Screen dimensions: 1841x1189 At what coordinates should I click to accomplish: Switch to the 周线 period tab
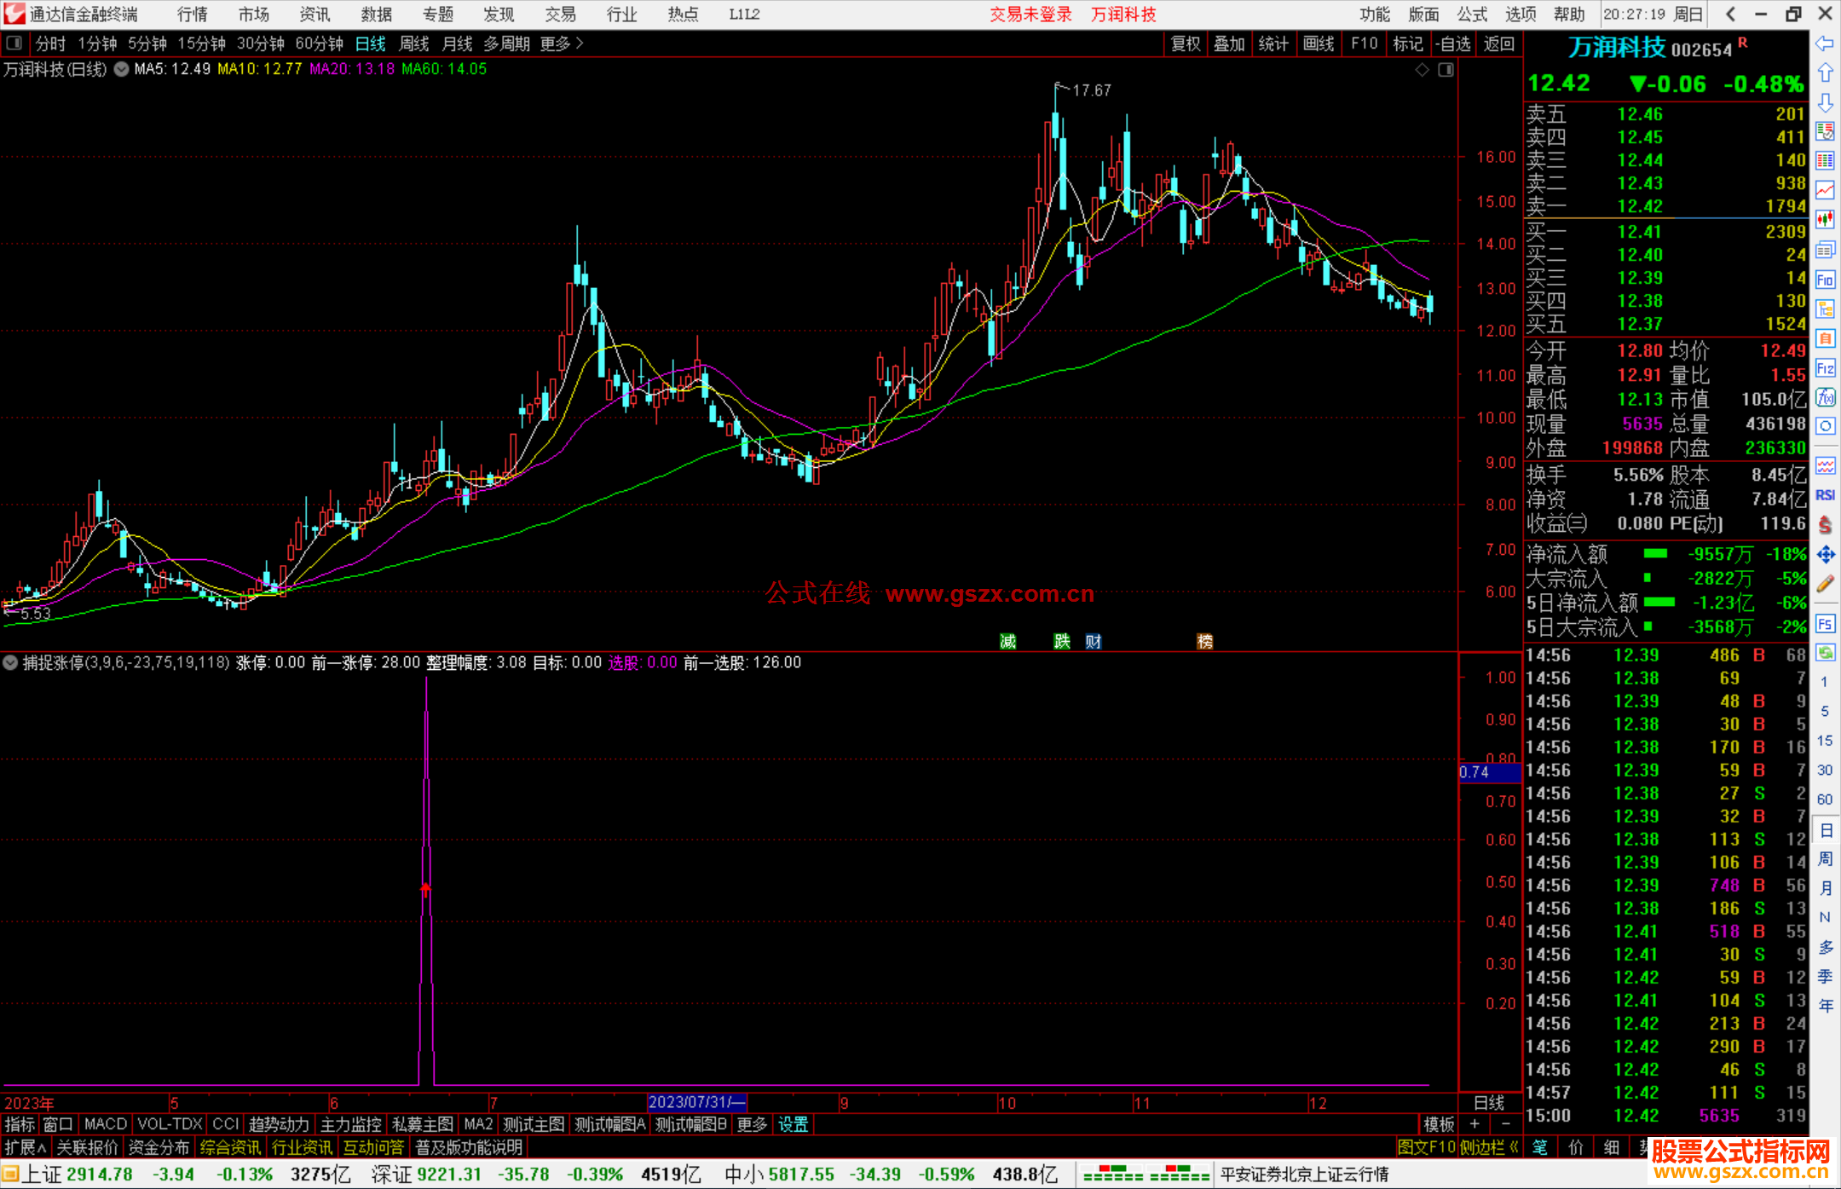click(x=414, y=43)
